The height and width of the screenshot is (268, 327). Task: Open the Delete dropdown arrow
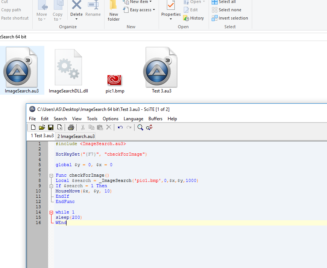[77, 20]
